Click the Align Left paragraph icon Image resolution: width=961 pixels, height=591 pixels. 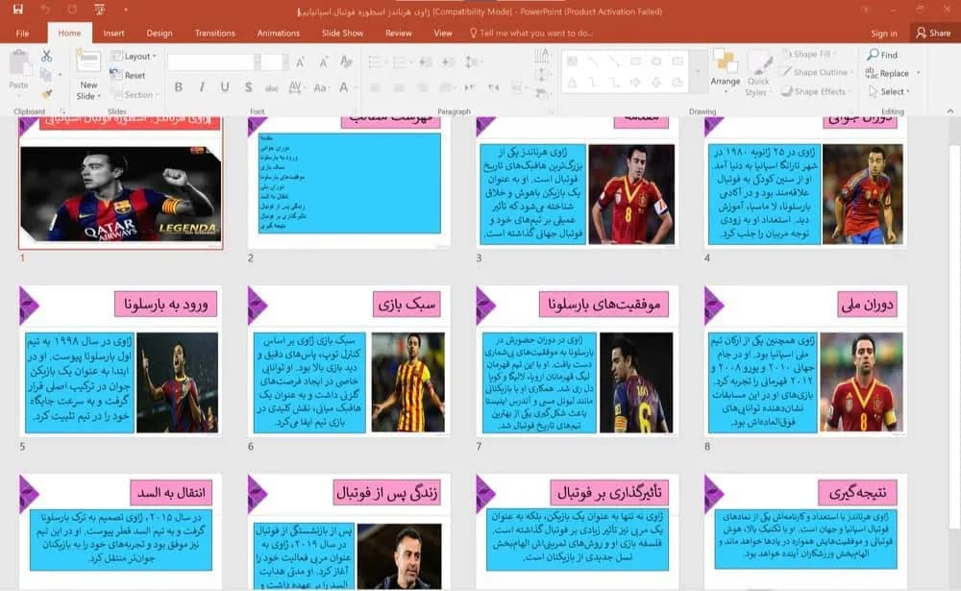[x=375, y=87]
